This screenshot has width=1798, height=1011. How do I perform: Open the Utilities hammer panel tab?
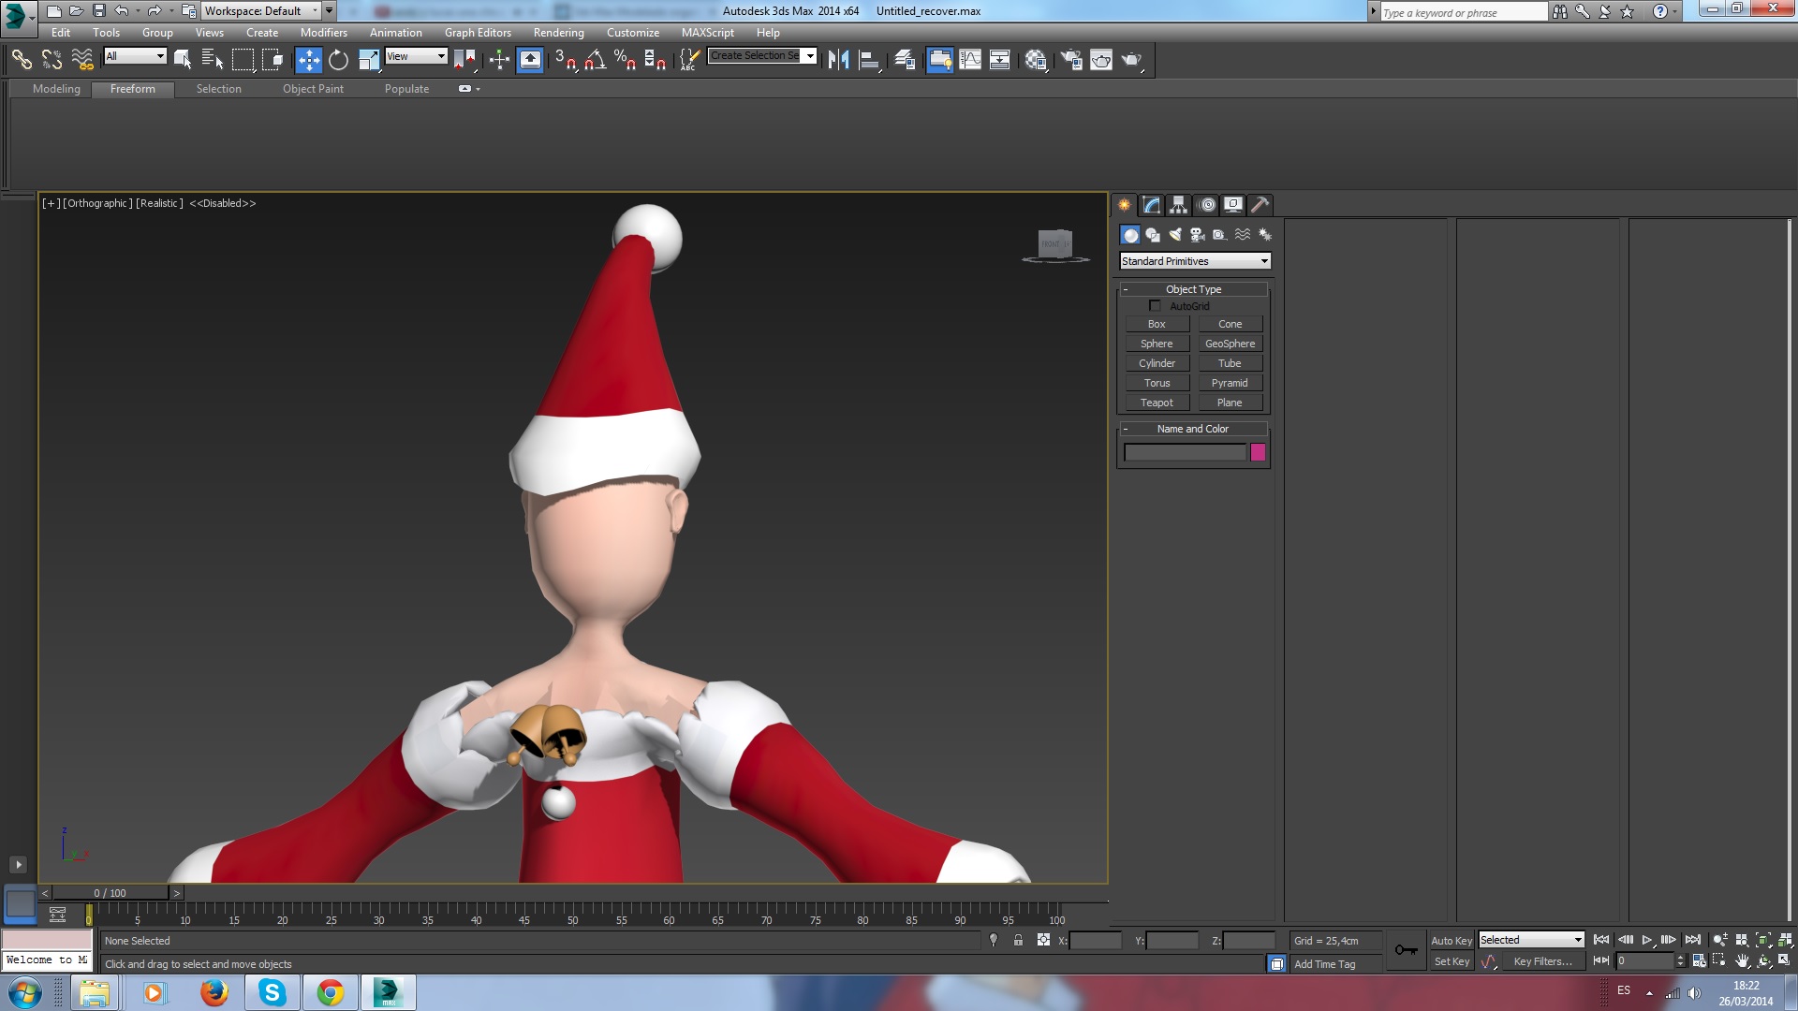point(1260,205)
